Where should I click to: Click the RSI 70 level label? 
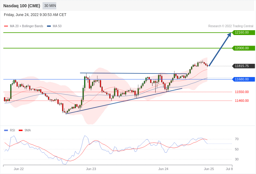237,139
